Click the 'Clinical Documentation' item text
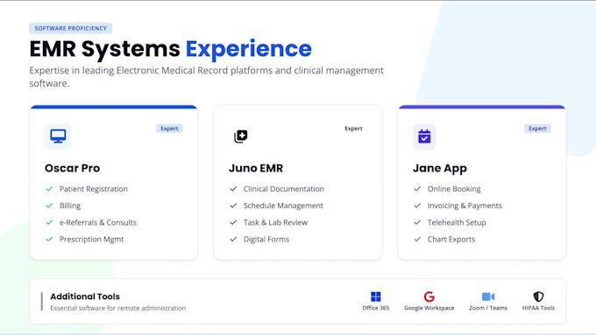This screenshot has width=596, height=335. point(284,189)
